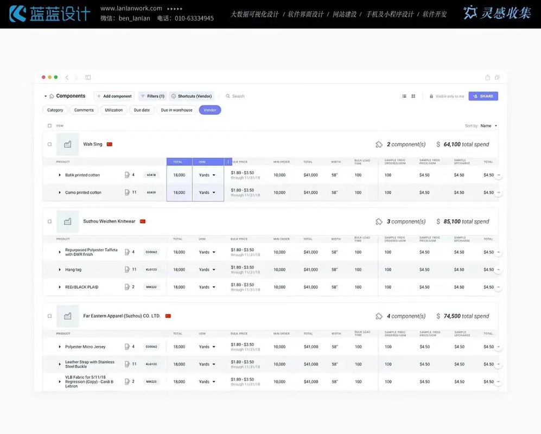541x434 pixels.
Task: Open the Shortcuts (Vendor) button
Action: 192,96
